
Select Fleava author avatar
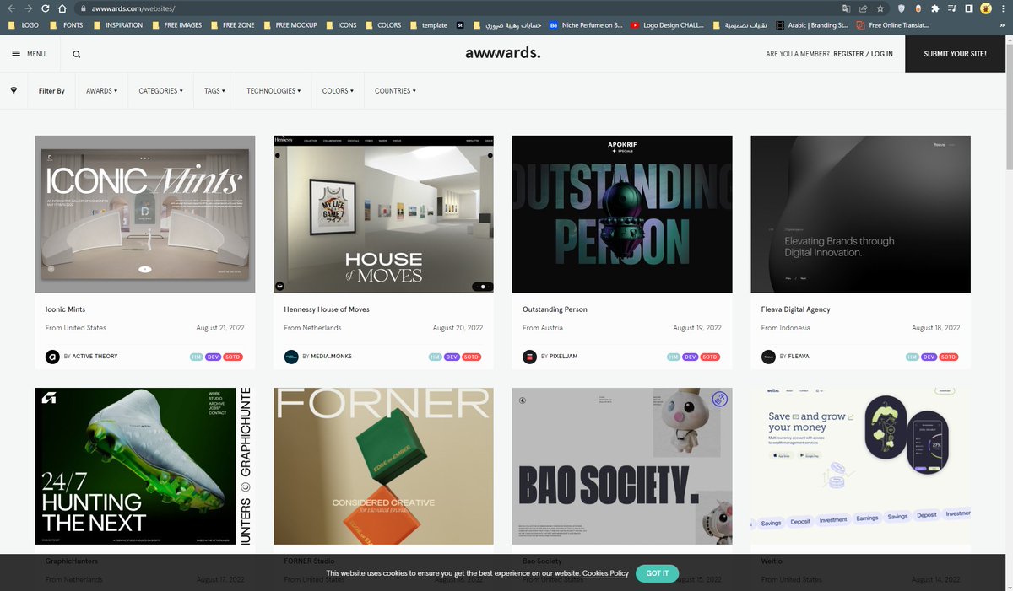tap(768, 357)
